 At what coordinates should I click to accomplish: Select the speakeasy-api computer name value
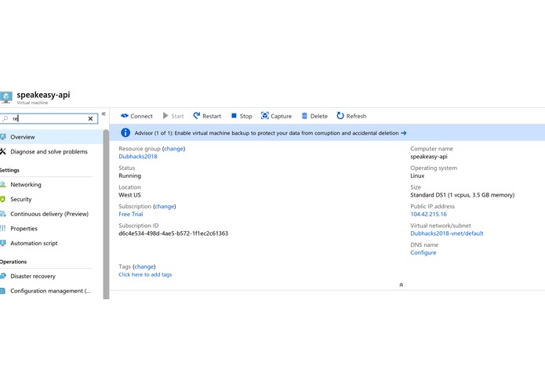pos(429,157)
